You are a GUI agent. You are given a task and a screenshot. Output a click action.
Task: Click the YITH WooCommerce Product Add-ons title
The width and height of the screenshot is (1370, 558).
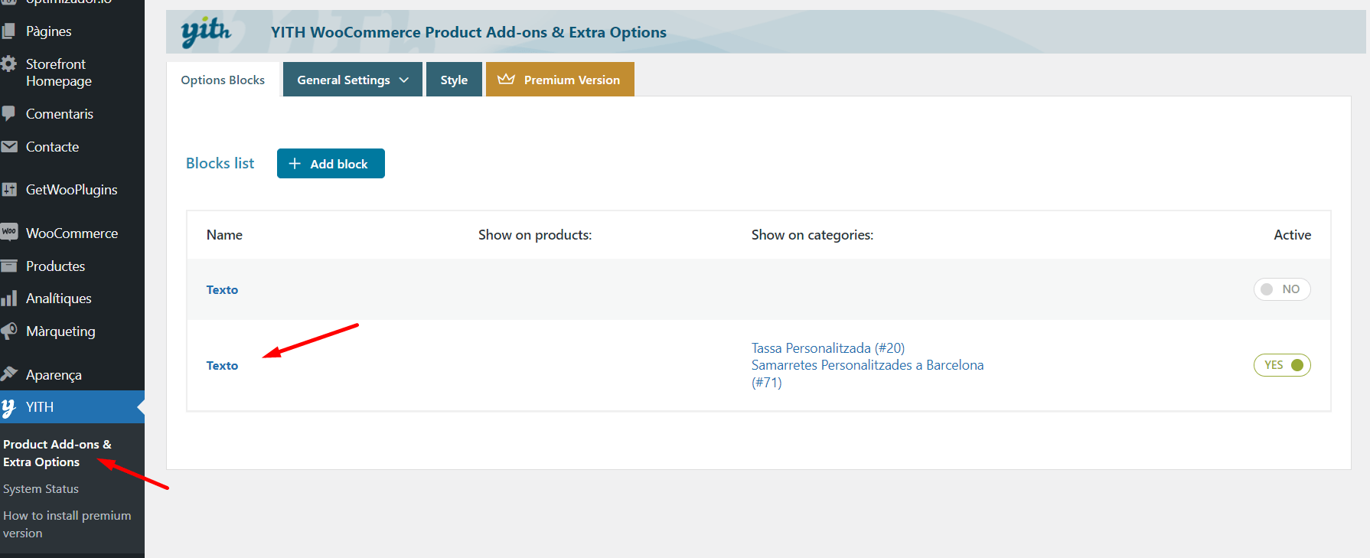[x=468, y=32]
